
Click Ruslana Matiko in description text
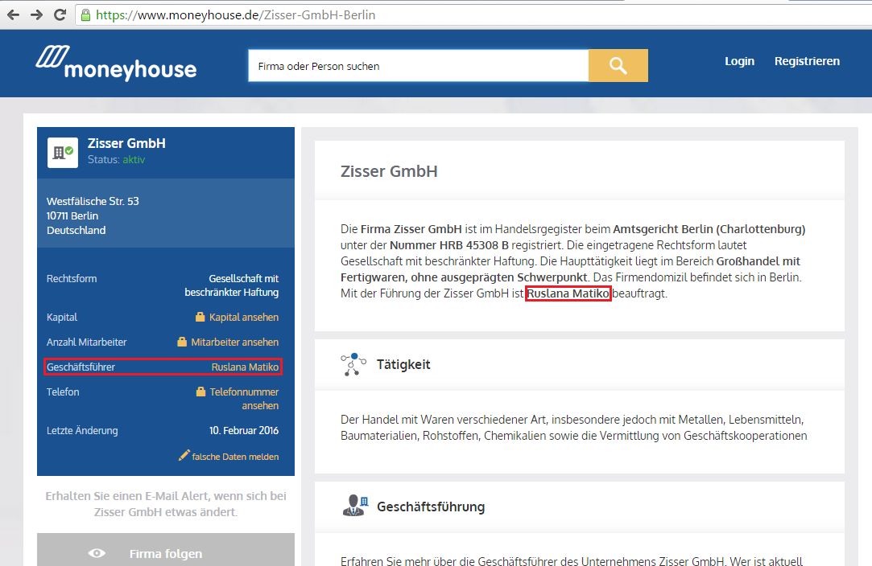568,294
